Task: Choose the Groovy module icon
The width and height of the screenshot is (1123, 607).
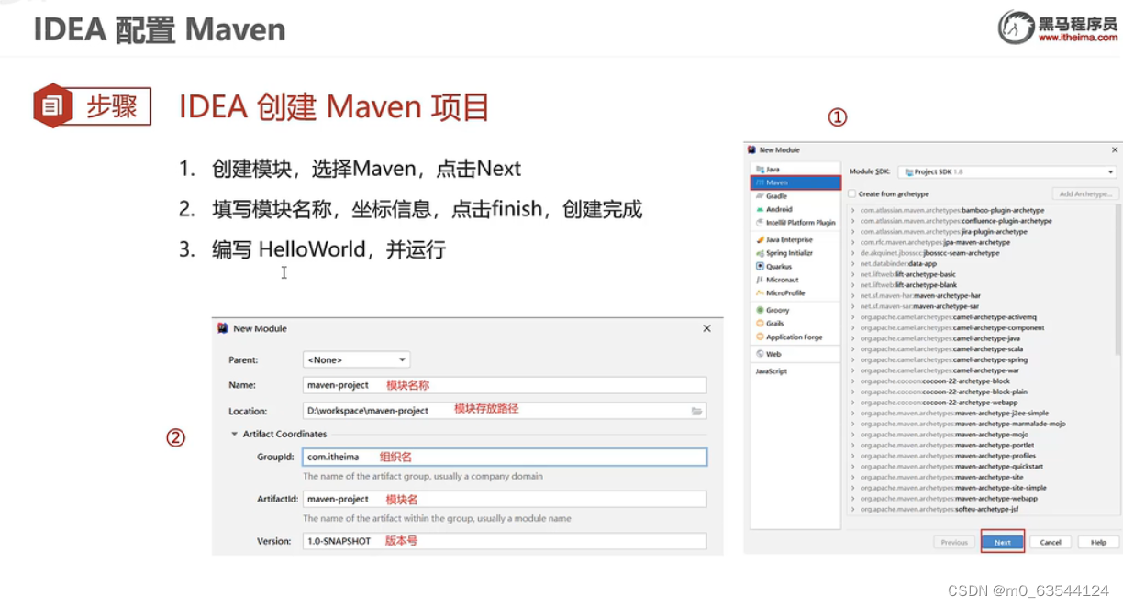Action: pyautogui.click(x=758, y=310)
